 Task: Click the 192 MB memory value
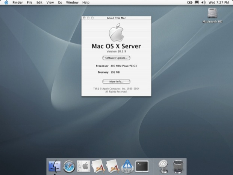coord(115,72)
